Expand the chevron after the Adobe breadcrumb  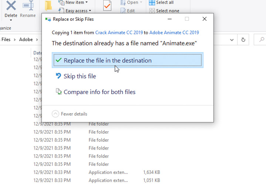(x=37, y=40)
